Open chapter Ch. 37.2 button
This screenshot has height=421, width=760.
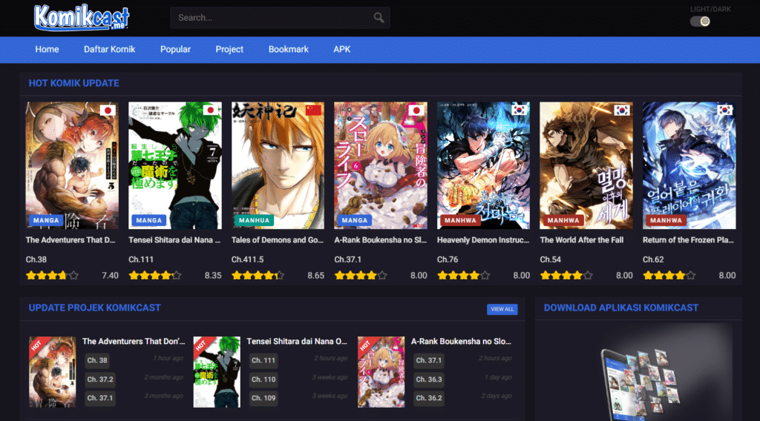100,379
